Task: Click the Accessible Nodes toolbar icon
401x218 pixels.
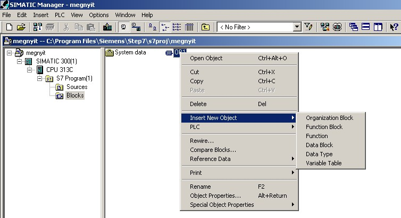Action: coord(38,27)
